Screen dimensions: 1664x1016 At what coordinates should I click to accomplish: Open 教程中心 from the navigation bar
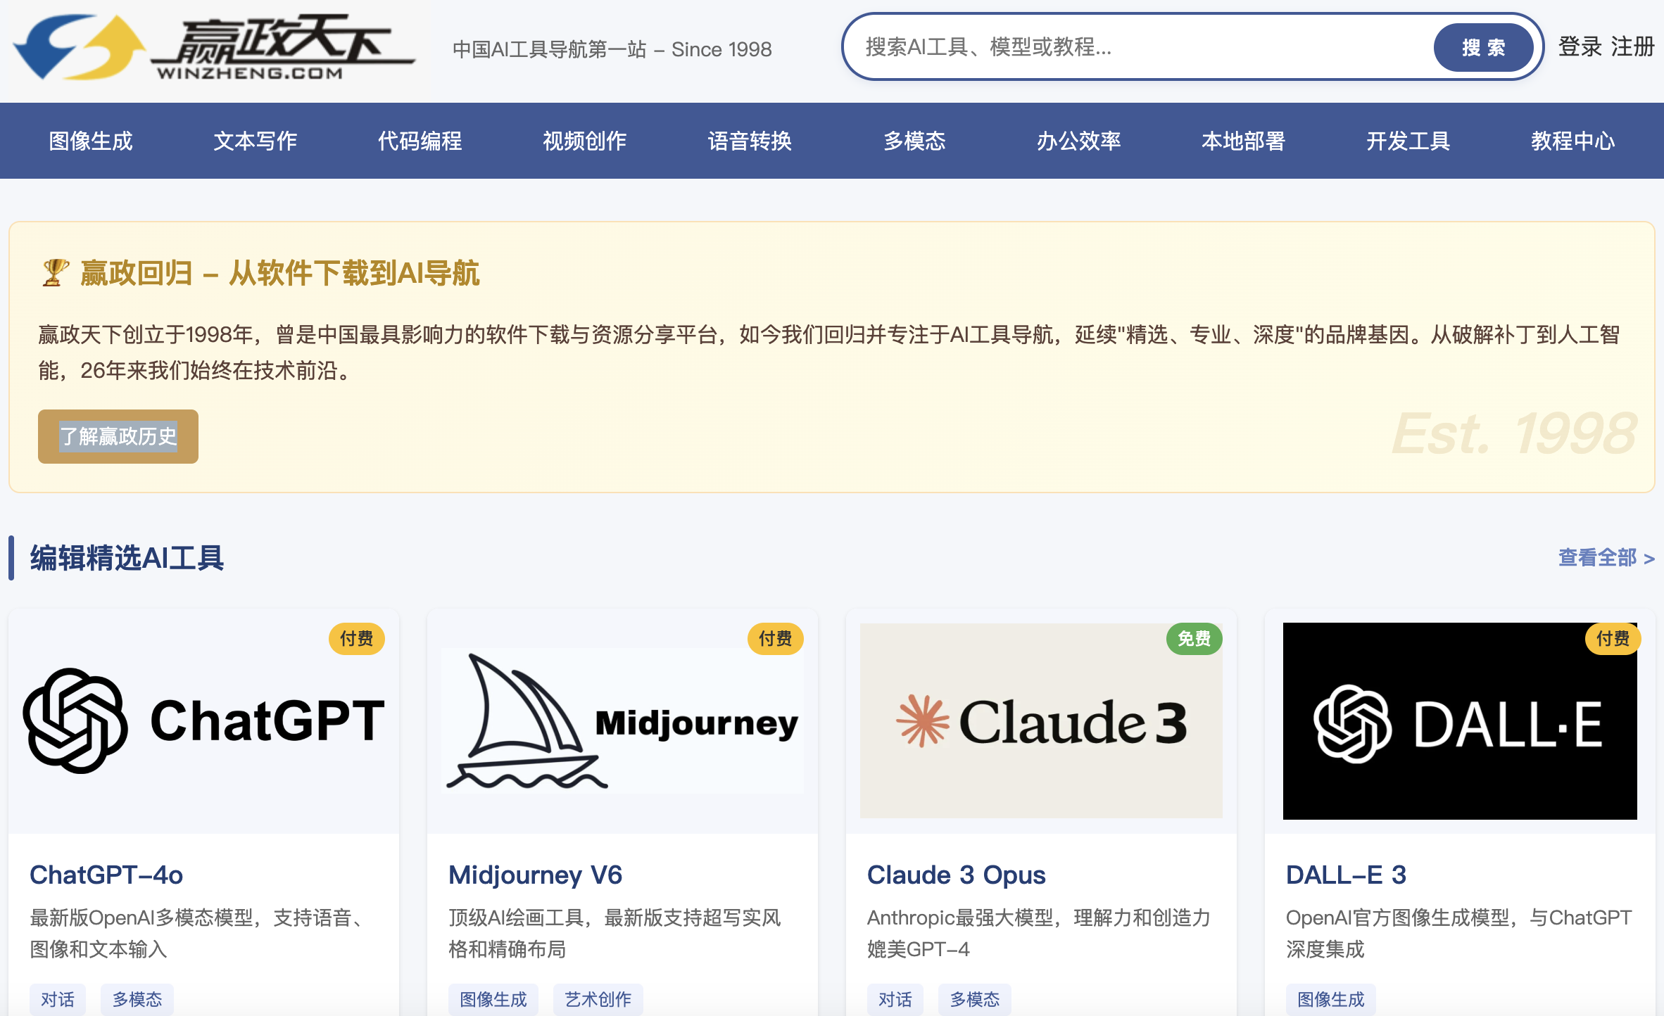click(x=1572, y=141)
